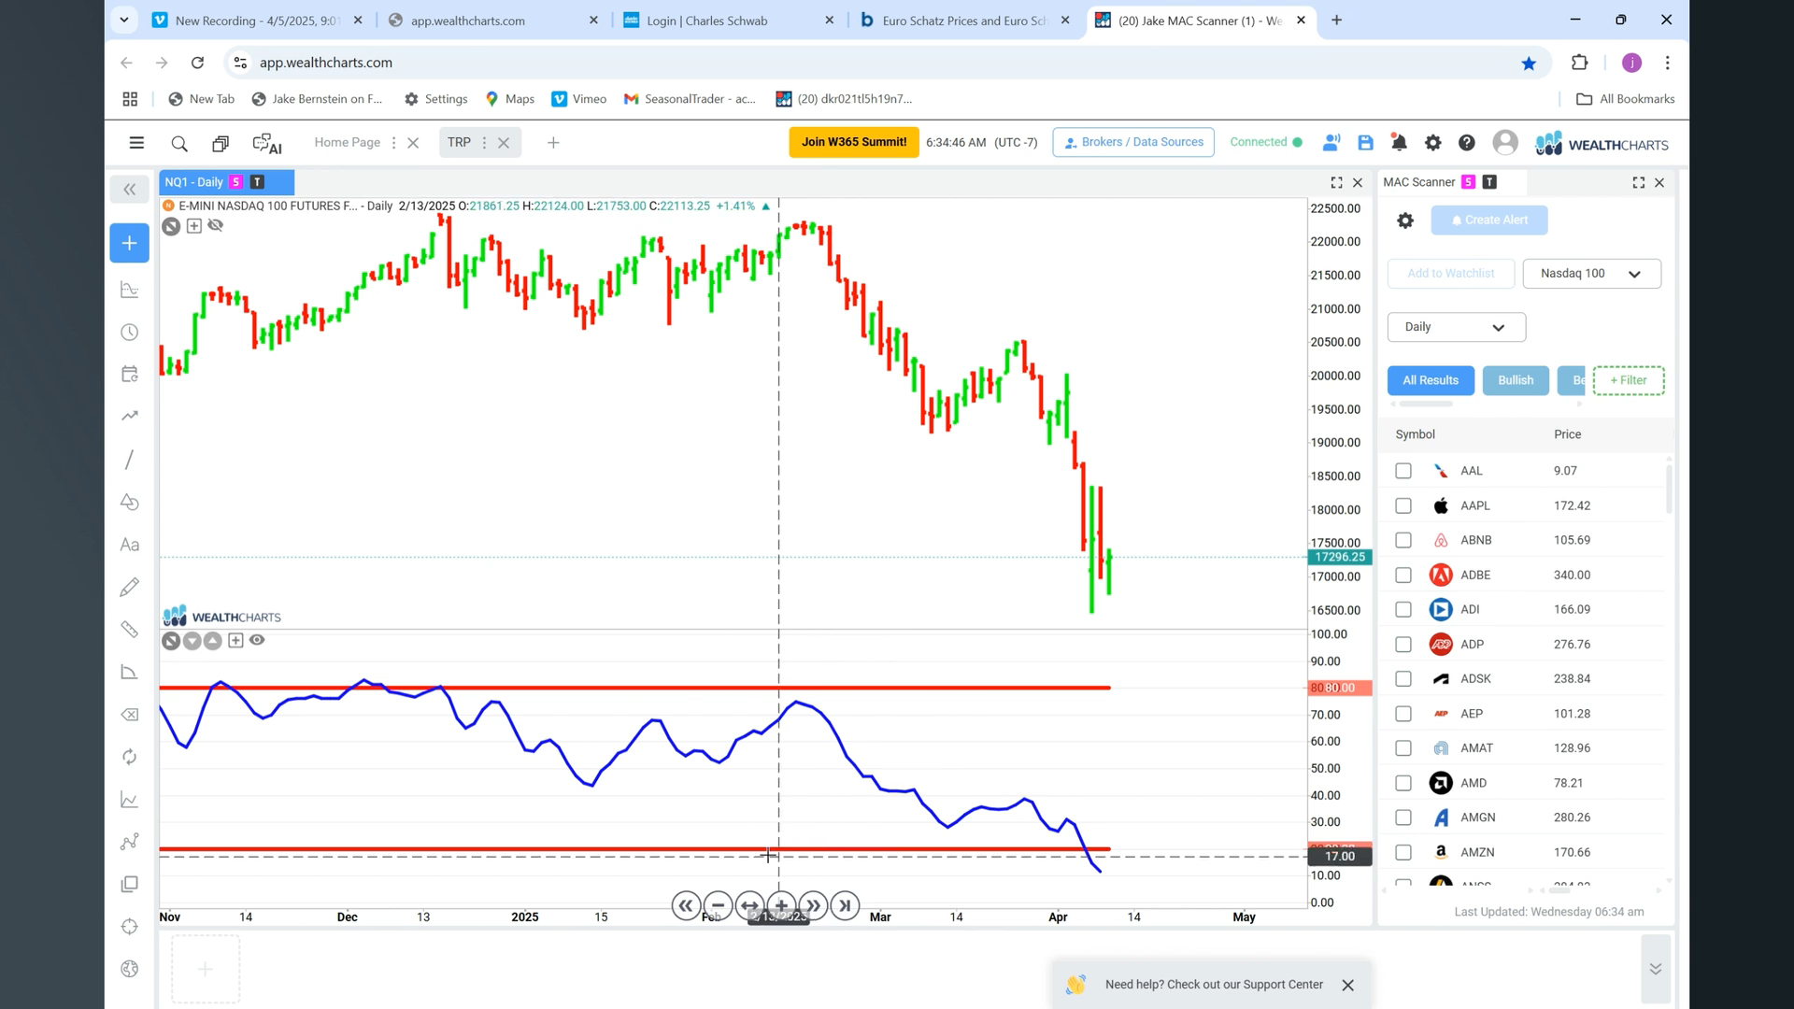The height and width of the screenshot is (1009, 1794).
Task: Maximize the MAC Scanner panel
Action: point(1639,182)
